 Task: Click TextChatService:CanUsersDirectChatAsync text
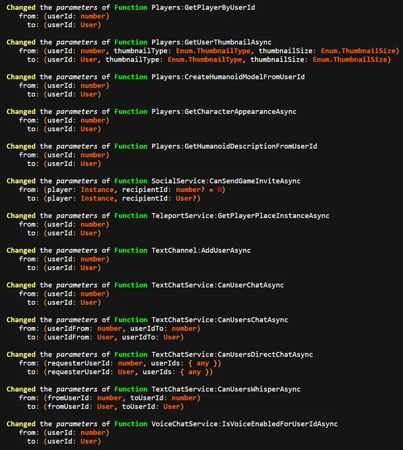click(x=232, y=355)
